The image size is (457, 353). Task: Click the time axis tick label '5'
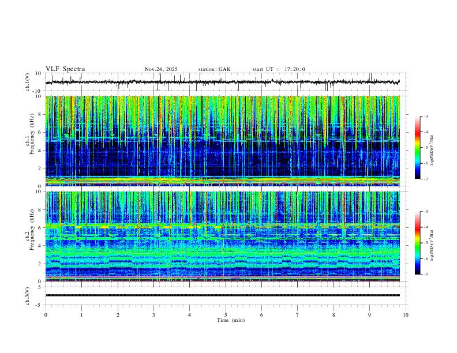[226, 315]
